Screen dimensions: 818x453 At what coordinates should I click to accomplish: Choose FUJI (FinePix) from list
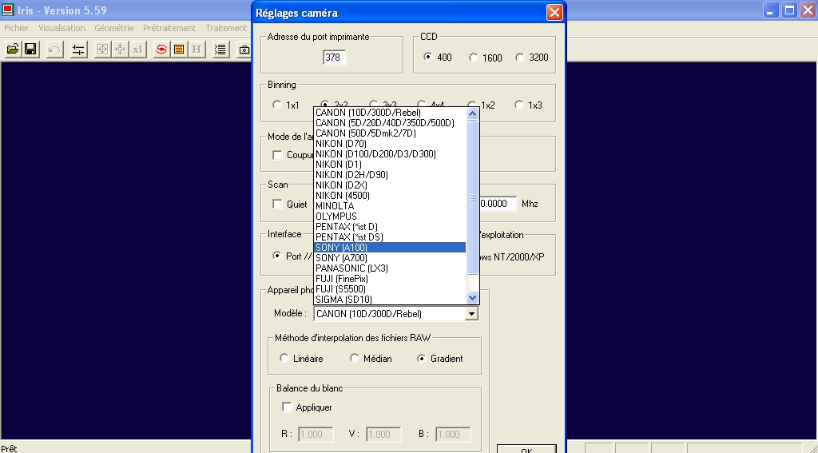[x=390, y=279]
